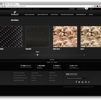Click the materials slider handle
The height and width of the screenshot is (100, 101).
click(37, 55)
